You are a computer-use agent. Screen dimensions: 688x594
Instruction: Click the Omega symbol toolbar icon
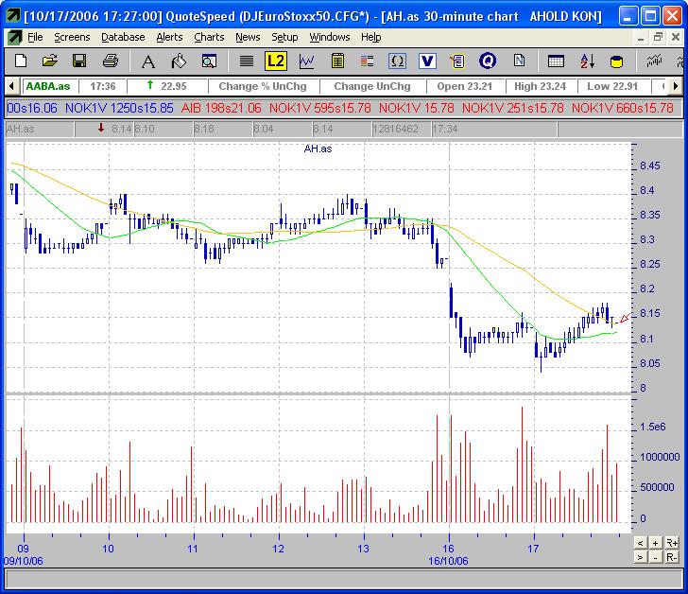[397, 61]
